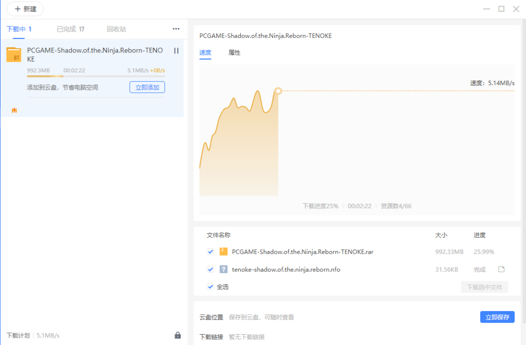
Task: Switch to the 下载中 downloading tab
Action: coord(19,29)
